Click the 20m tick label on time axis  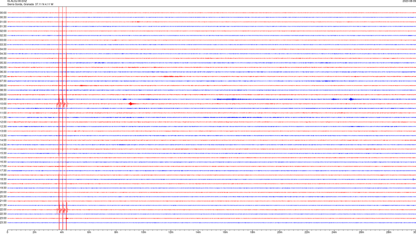(279, 232)
